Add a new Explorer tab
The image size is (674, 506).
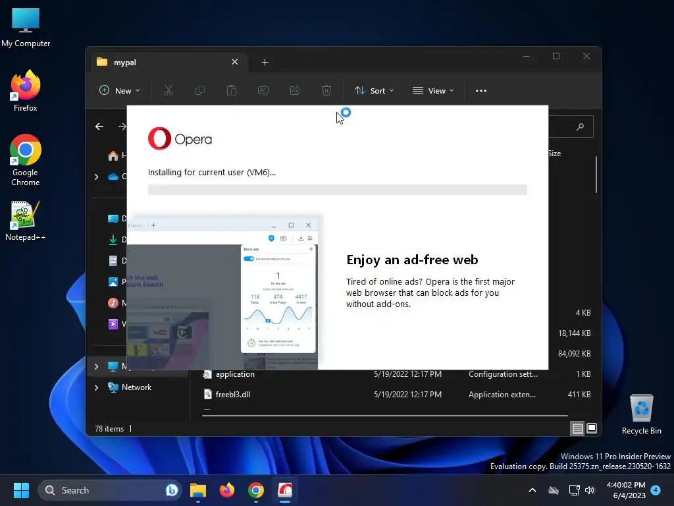[x=265, y=63]
